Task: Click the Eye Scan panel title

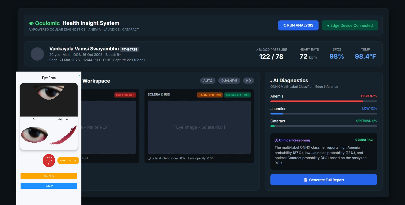Action: pos(49,78)
